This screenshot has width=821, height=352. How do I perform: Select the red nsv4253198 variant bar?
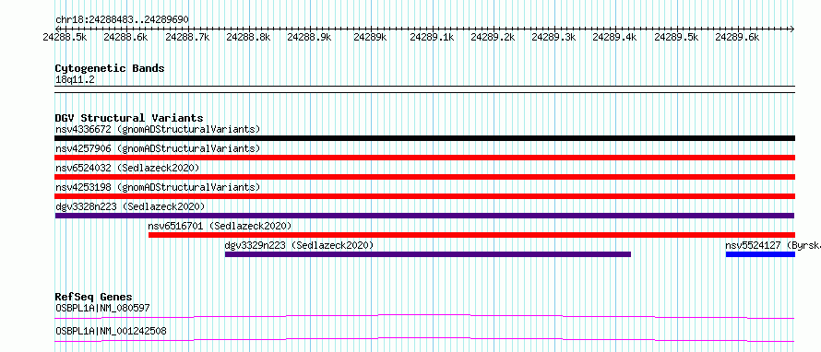[x=424, y=196]
